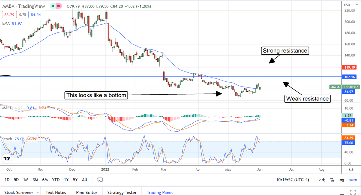This screenshot has height=195, width=361.
Task: Click the AMBA price label on axis
Action: (335, 87)
